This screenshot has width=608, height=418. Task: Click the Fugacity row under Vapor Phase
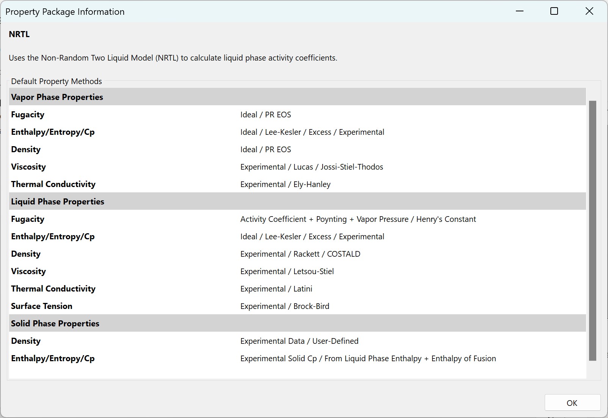27,114
